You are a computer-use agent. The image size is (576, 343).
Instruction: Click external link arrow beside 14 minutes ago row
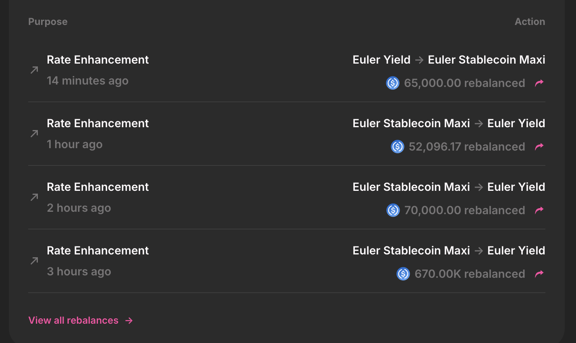point(34,70)
